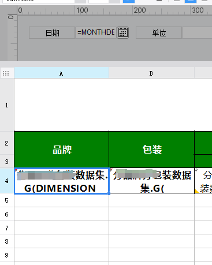Click the empty widget right of 单位
Screen dimensions: 212x265
click(197, 33)
